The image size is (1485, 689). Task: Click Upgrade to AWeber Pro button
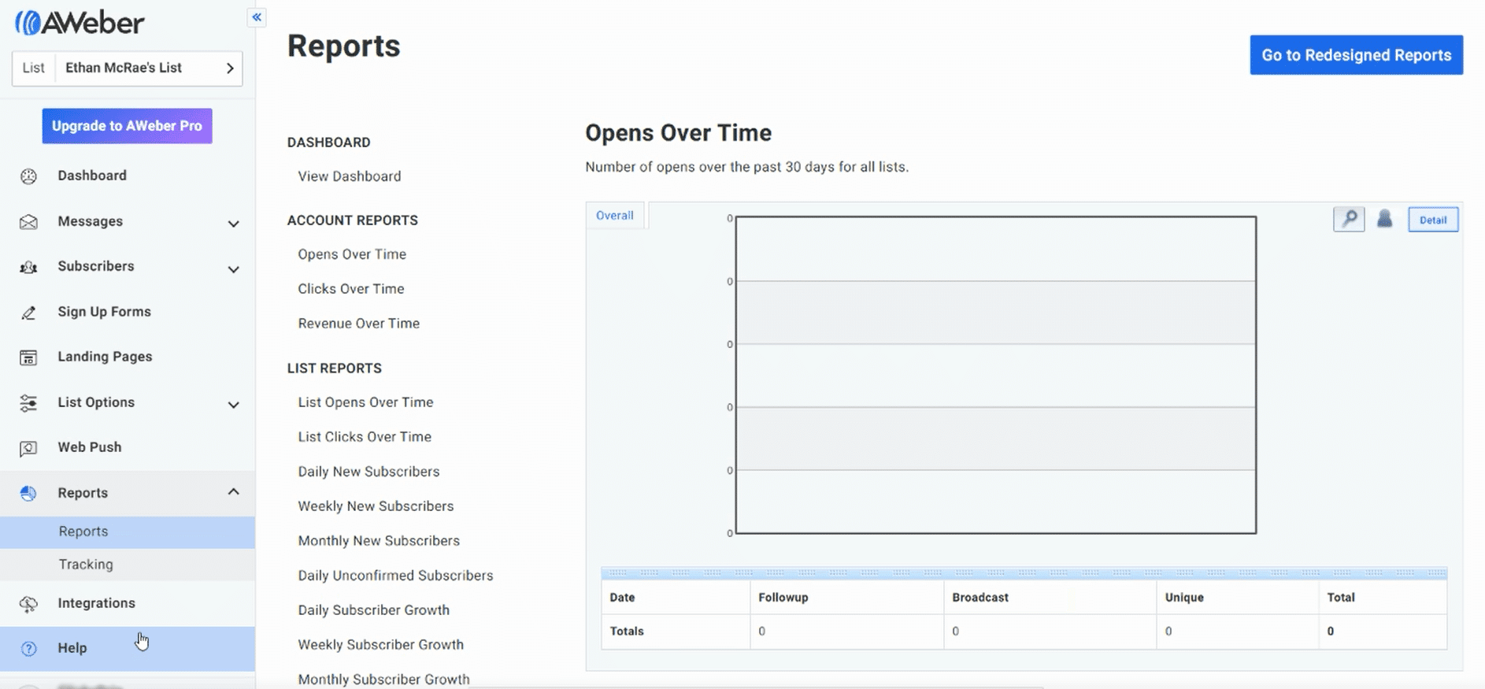[127, 126]
